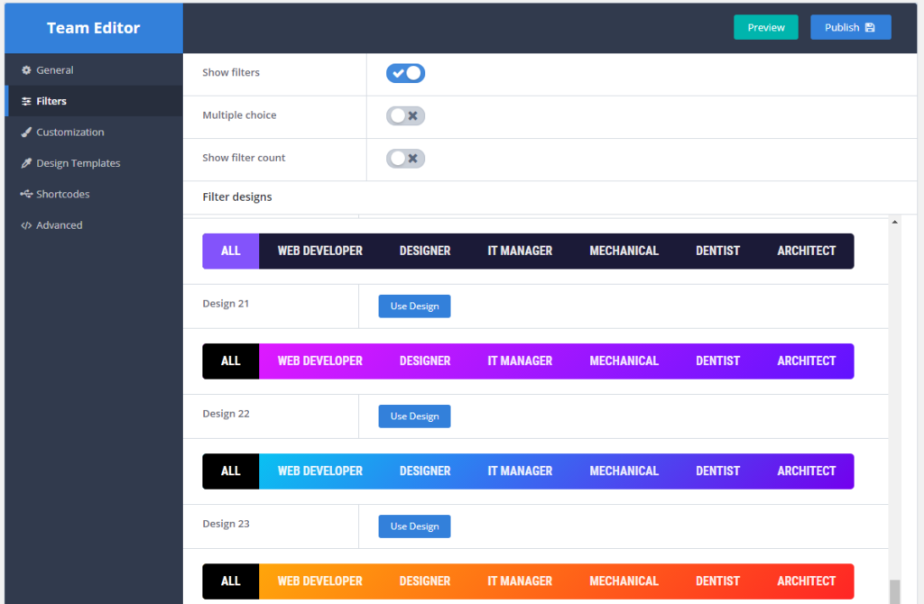Collapse the Filter designs section

point(236,197)
